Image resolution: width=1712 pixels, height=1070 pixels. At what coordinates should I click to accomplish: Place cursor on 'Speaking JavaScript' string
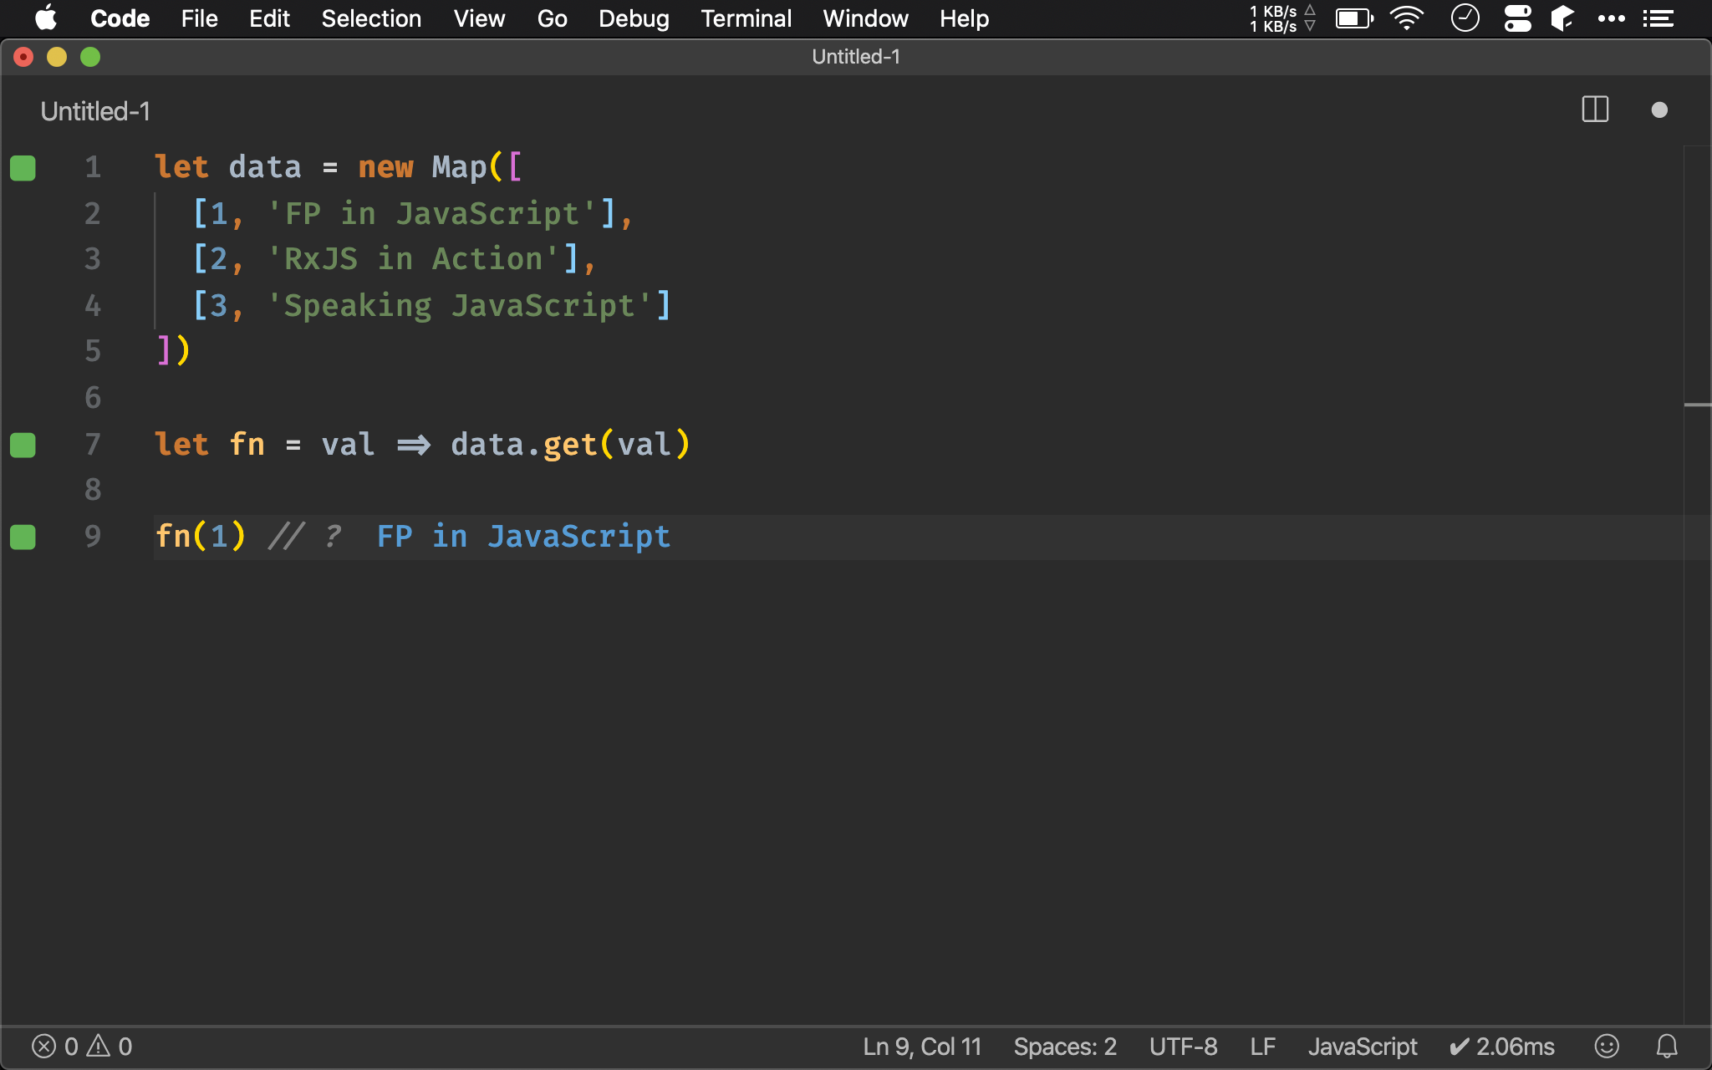(x=459, y=306)
